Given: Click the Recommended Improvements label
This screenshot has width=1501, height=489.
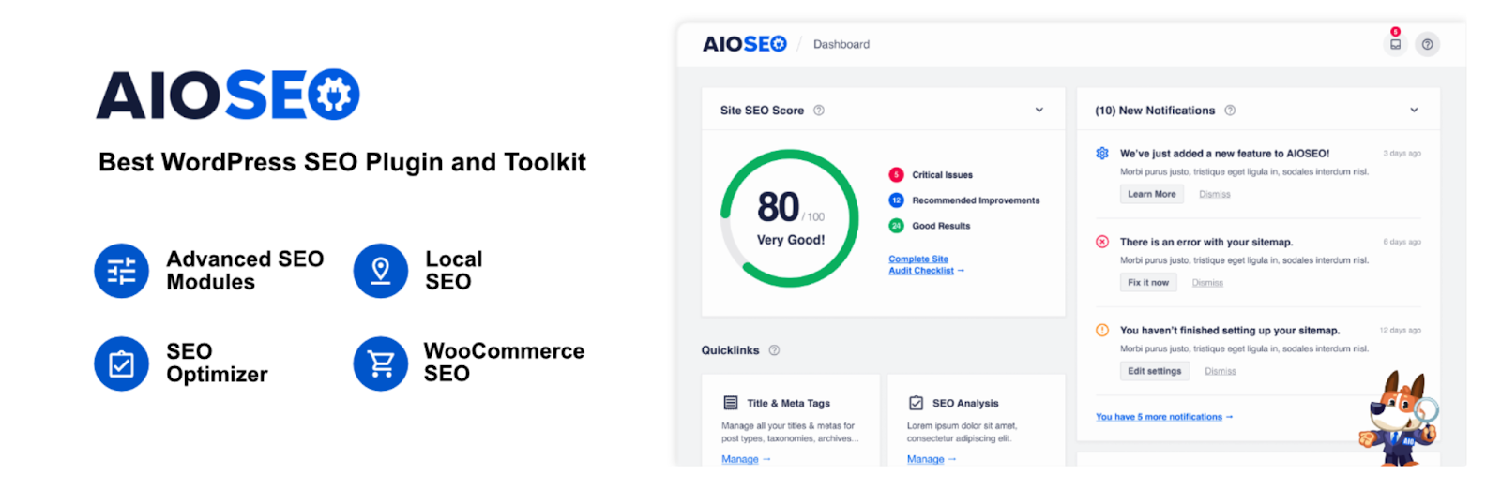Looking at the screenshot, I should (976, 200).
